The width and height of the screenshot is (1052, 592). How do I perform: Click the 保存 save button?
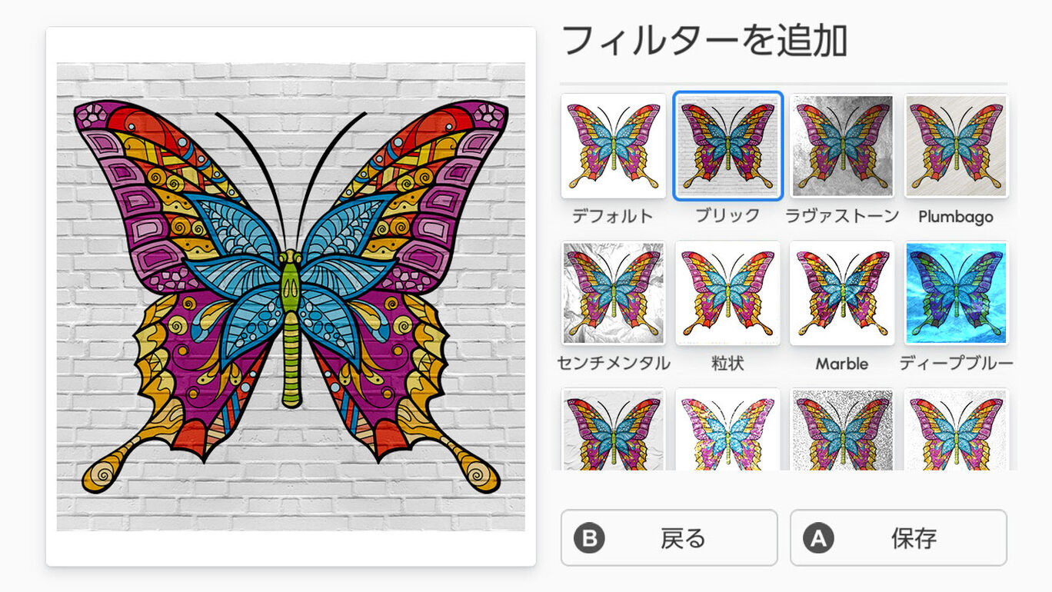[x=898, y=537]
